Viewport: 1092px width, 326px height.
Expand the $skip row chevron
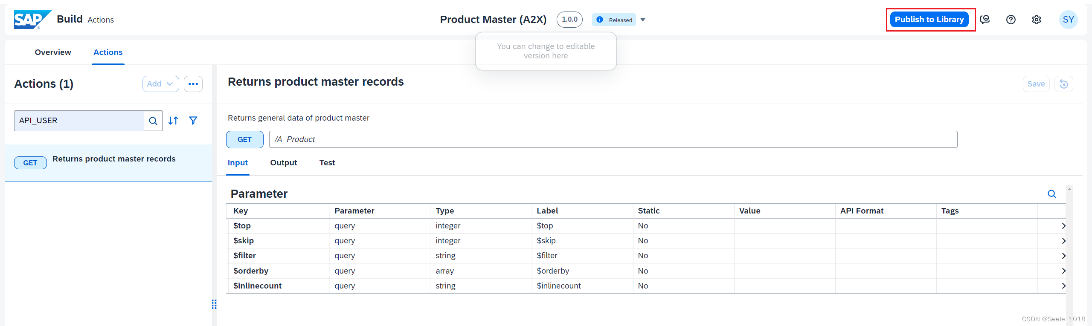[1063, 241]
